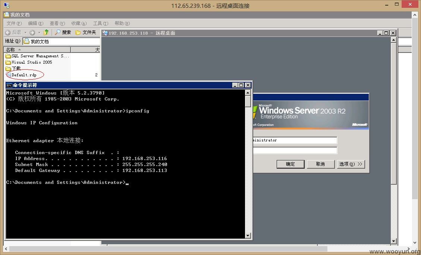Click outer RDP horizontal scrollbar thumb
This screenshot has height=255, width=421.
[168, 249]
